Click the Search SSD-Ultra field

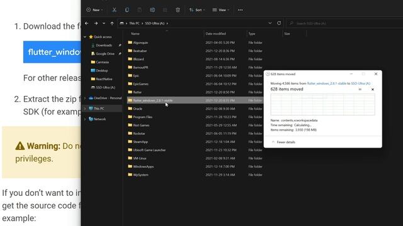344,23
